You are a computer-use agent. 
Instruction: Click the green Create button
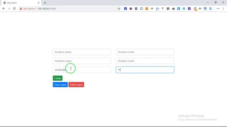click(57, 78)
